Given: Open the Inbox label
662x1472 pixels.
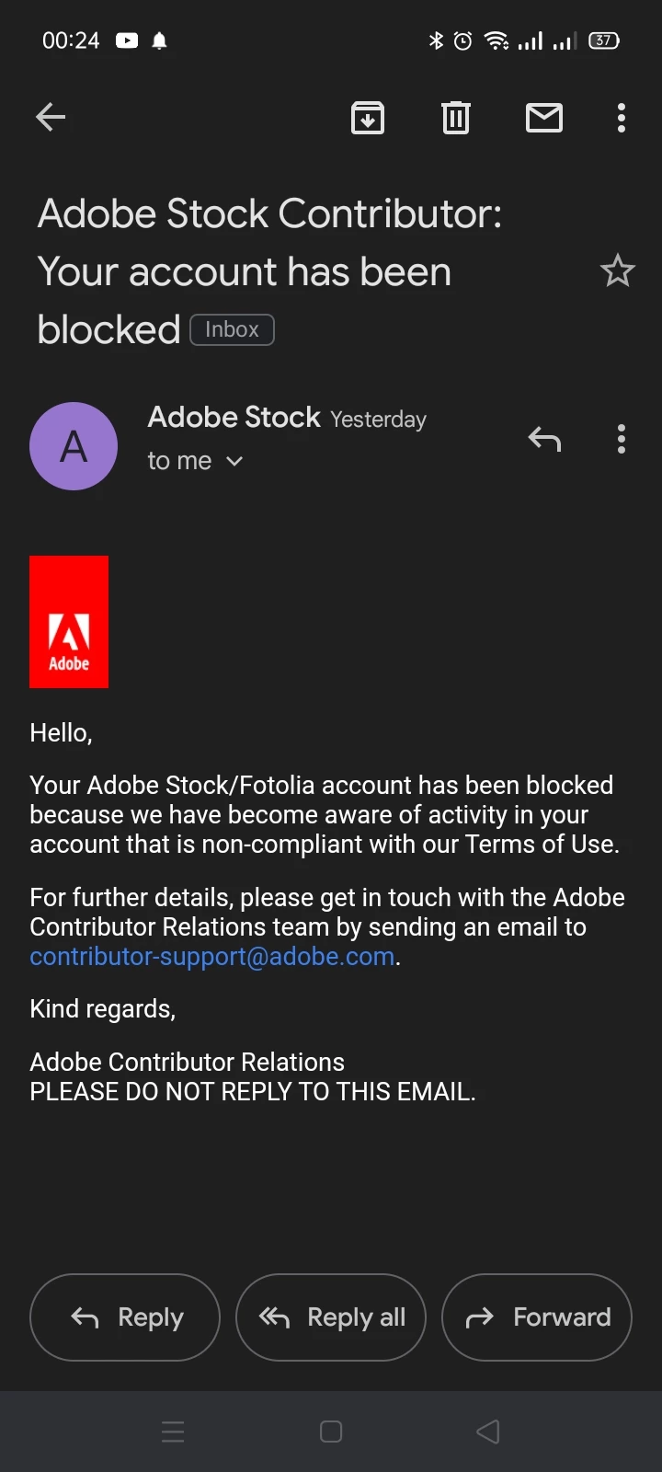Looking at the screenshot, I should 232,329.
